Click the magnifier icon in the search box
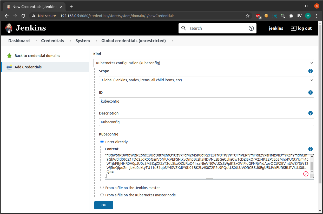 184,28
